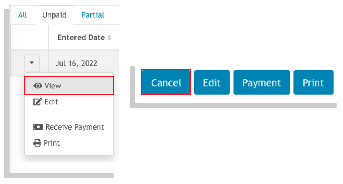Click the printer icon in dropdown menu
The width and height of the screenshot is (343, 184).
37,143
